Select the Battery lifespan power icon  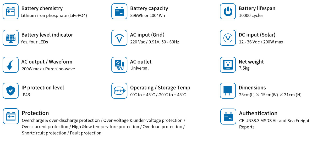228,11
